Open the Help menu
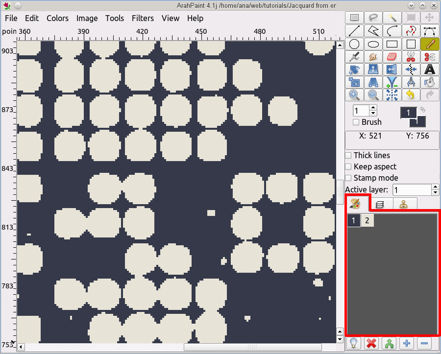The image size is (441, 354). (x=196, y=18)
